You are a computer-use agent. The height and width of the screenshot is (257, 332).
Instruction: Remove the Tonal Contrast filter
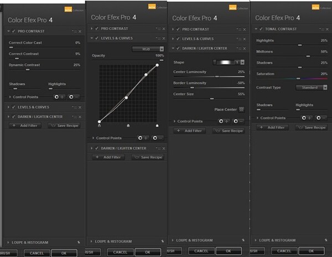[x=328, y=29]
